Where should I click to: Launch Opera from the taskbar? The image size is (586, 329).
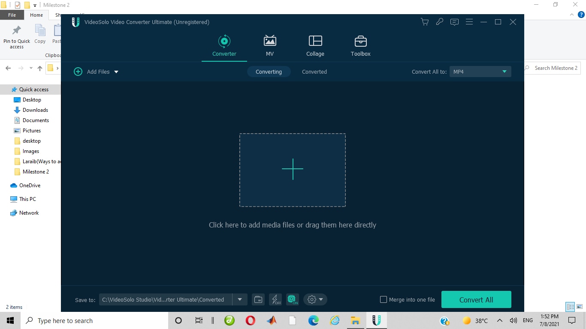tap(251, 320)
